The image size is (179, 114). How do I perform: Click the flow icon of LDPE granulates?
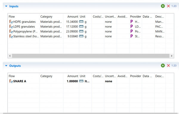[11, 27]
